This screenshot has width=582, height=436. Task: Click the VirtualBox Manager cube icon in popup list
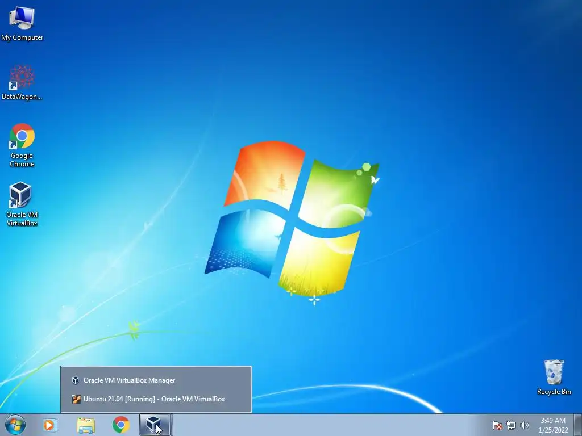tap(76, 380)
